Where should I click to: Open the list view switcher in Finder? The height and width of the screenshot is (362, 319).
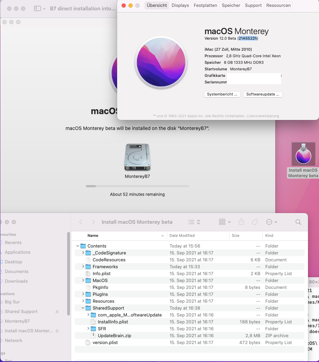click(x=194, y=222)
